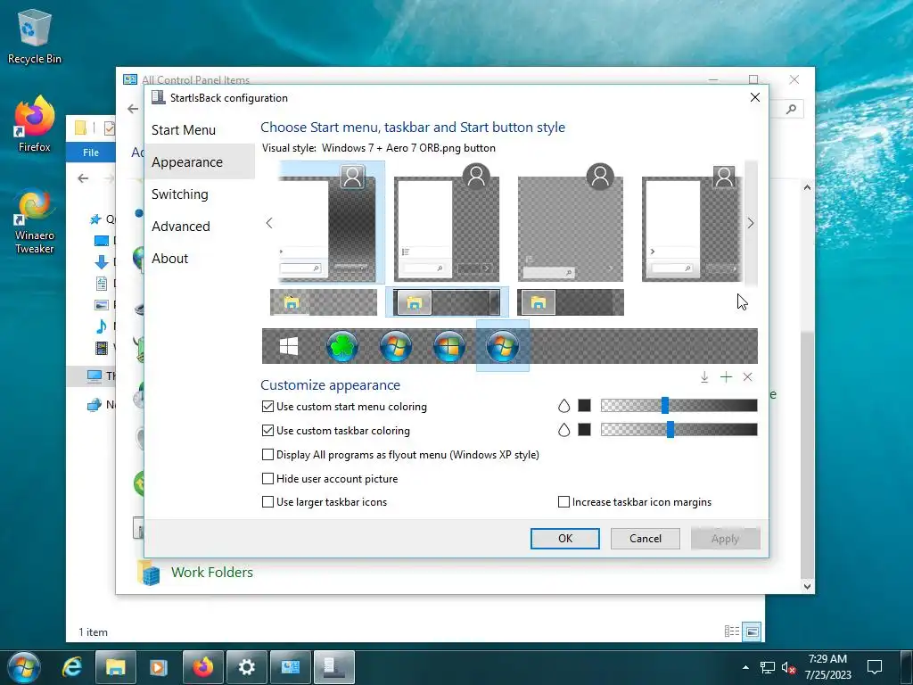Pick the second orb, the Windows 7 one after the clover
This screenshot has width=913, height=685.
tap(395, 346)
